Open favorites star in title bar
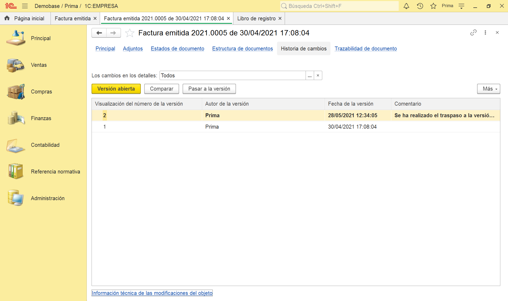The width and height of the screenshot is (508, 301). (433, 6)
